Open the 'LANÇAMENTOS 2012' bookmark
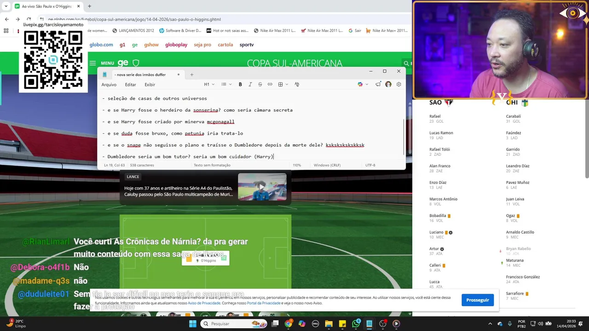Image resolution: width=589 pixels, height=331 pixels. coord(133,31)
